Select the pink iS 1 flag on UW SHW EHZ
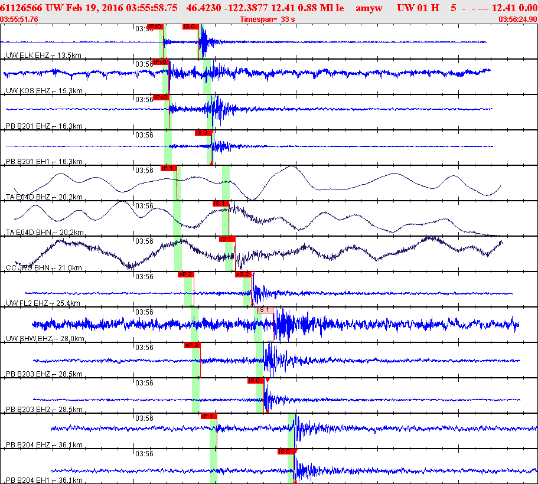 [x=265, y=310]
